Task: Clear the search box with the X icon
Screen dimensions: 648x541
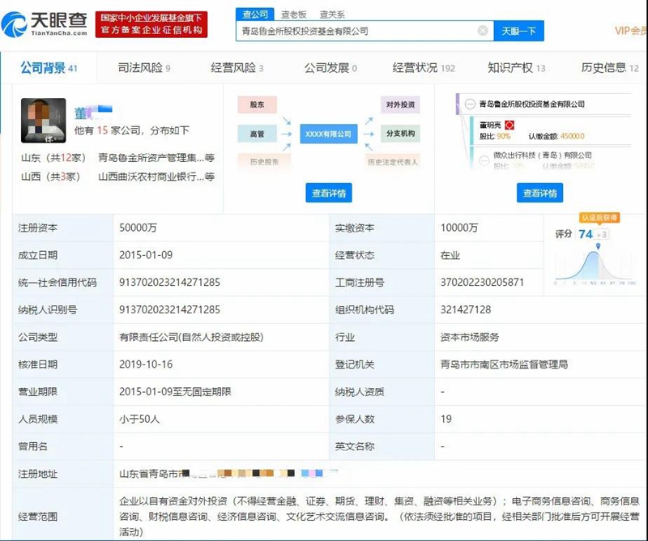Action: [x=482, y=31]
